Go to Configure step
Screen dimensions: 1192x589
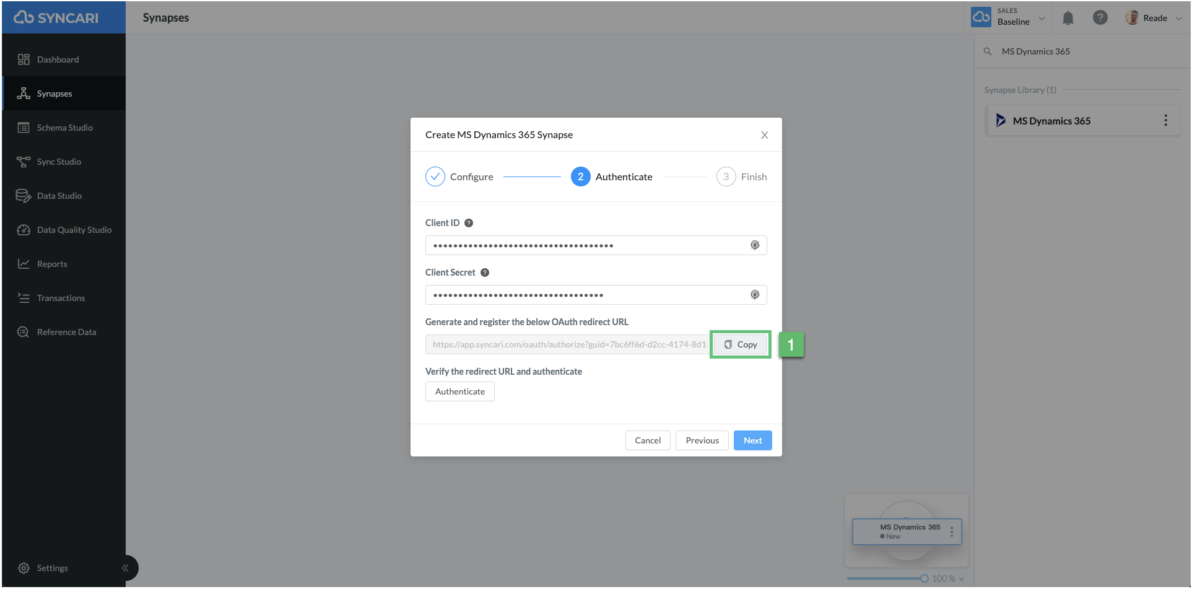coord(459,177)
